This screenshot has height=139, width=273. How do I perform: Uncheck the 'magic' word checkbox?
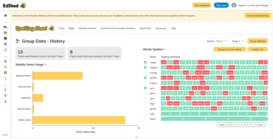click(145, 62)
